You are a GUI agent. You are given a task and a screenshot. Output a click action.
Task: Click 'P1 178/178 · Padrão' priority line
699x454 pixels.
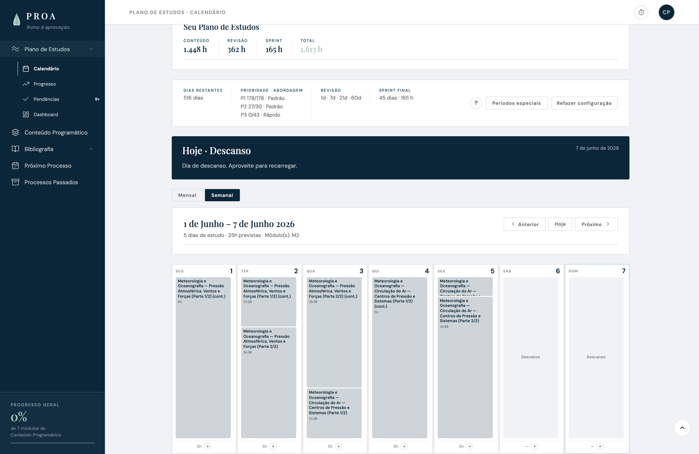coord(263,98)
